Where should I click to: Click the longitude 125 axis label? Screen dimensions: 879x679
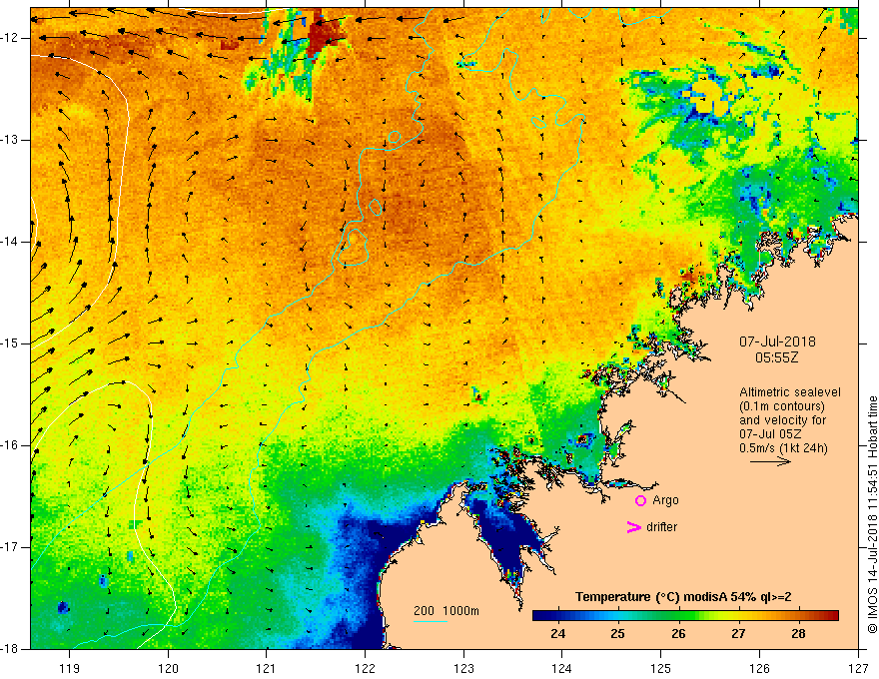661,668
